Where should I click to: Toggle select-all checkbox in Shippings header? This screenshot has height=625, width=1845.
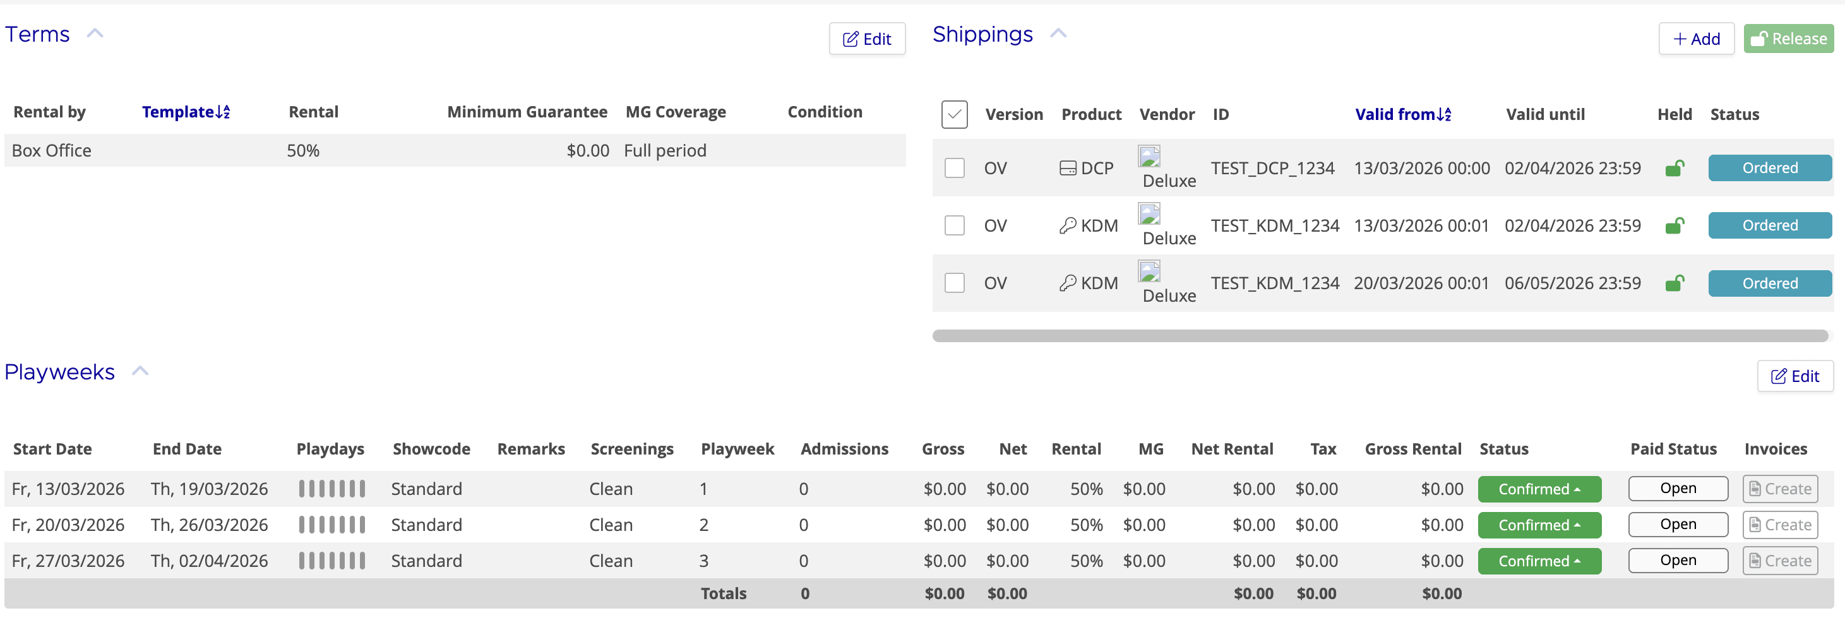[x=954, y=114]
